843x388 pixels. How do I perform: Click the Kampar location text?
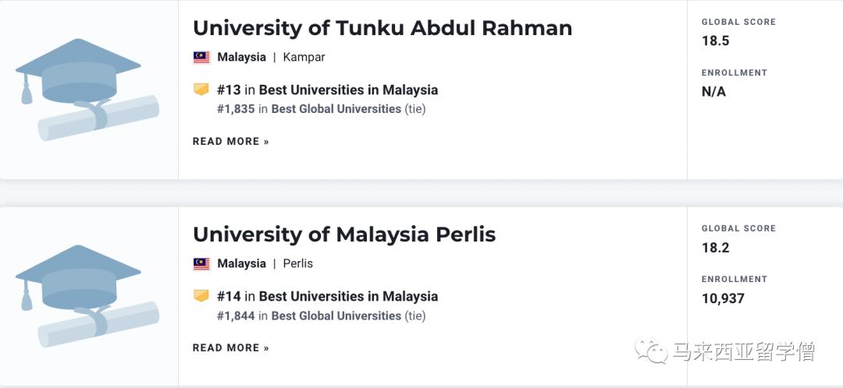(304, 57)
